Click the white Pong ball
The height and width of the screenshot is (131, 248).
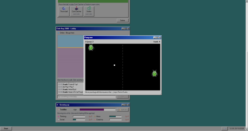[114, 65]
